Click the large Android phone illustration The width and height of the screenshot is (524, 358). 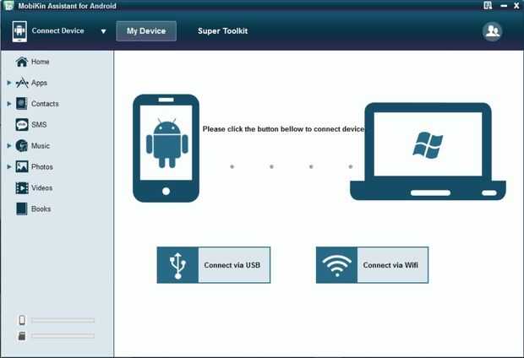point(166,149)
